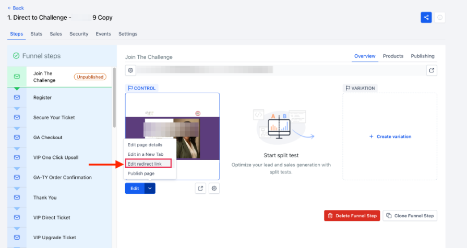Click envelope icon for VIP Upgrade Ticket
Viewport: 467px width, 248px height.
point(17,237)
